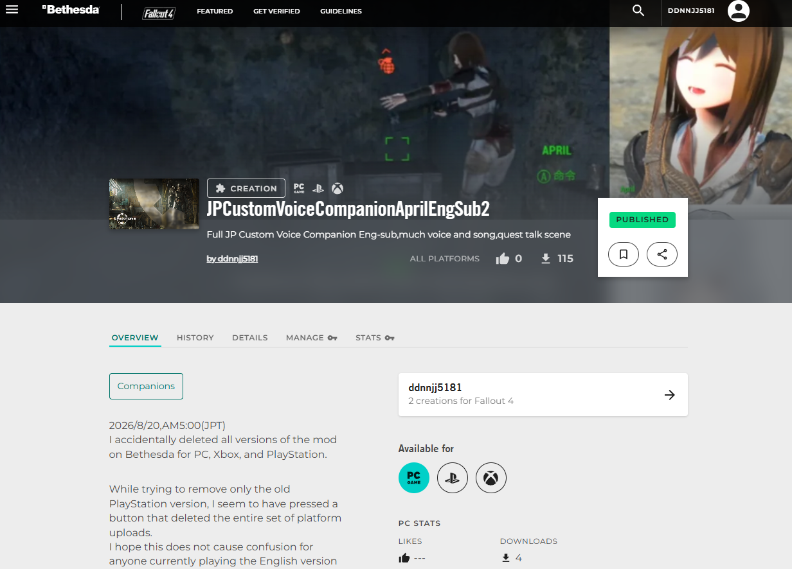Click the mod tagline description text
This screenshot has width=792, height=569.
pyautogui.click(x=388, y=234)
